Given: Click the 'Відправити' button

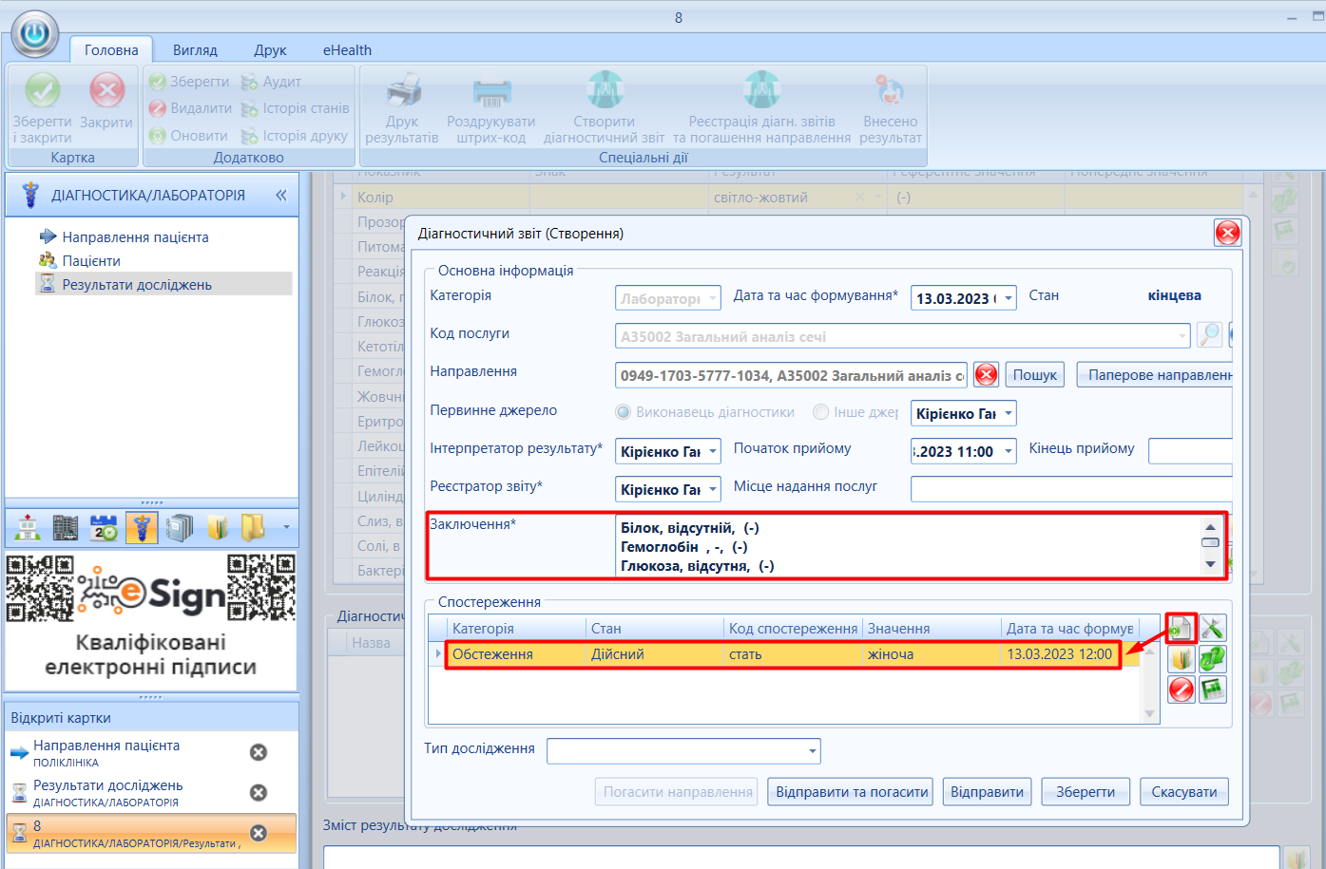Looking at the screenshot, I should click(987, 792).
